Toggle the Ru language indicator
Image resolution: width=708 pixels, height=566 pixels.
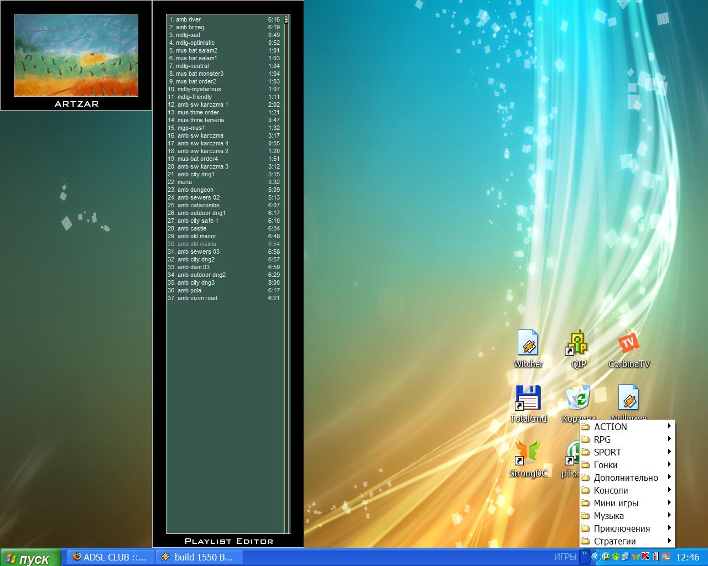pos(665,557)
